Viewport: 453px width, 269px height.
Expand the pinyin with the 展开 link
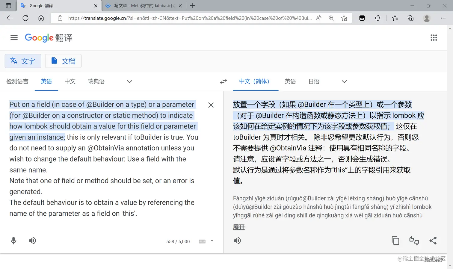point(239,227)
